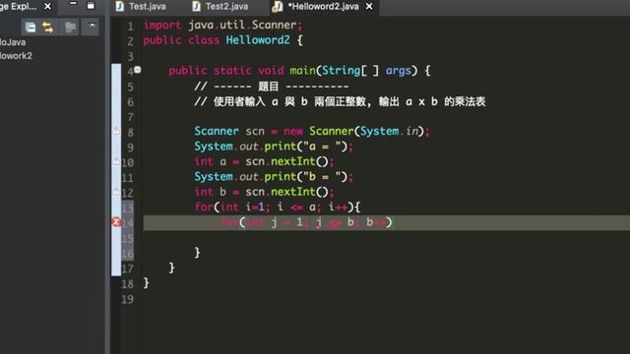Screen dimensions: 630x354
Task: Click the main method signature on line 4
Action: tap(299, 71)
